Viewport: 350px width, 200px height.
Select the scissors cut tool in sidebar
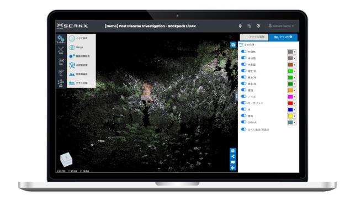61,61
